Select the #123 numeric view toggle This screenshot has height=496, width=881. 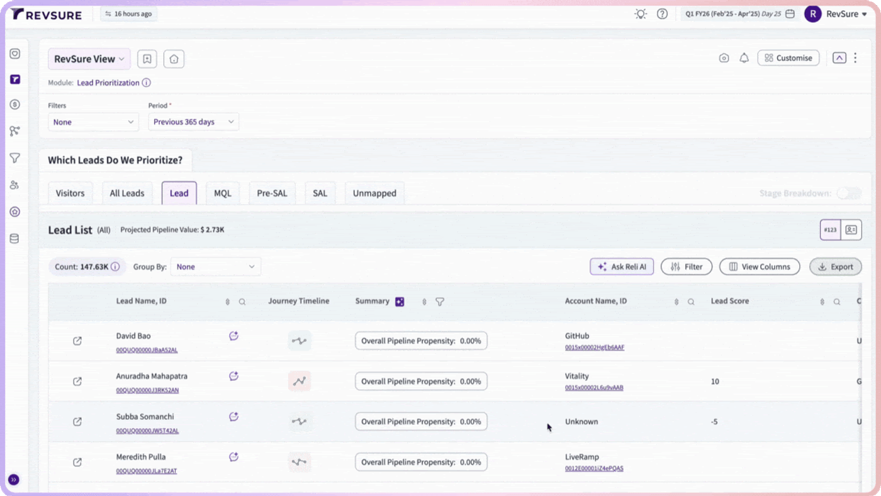[x=831, y=230]
